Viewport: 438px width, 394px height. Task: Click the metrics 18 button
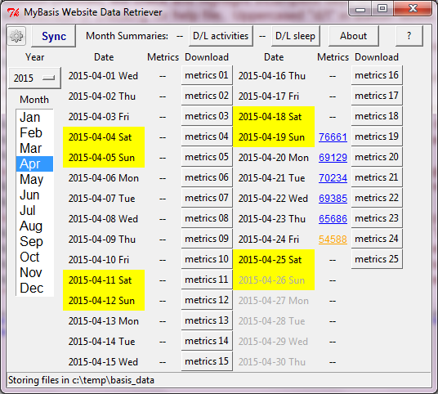point(377,116)
